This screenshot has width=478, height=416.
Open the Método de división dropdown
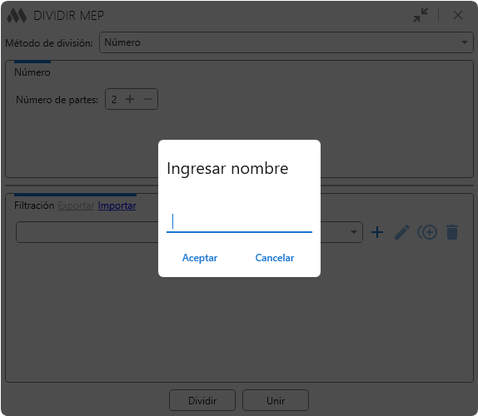click(286, 42)
